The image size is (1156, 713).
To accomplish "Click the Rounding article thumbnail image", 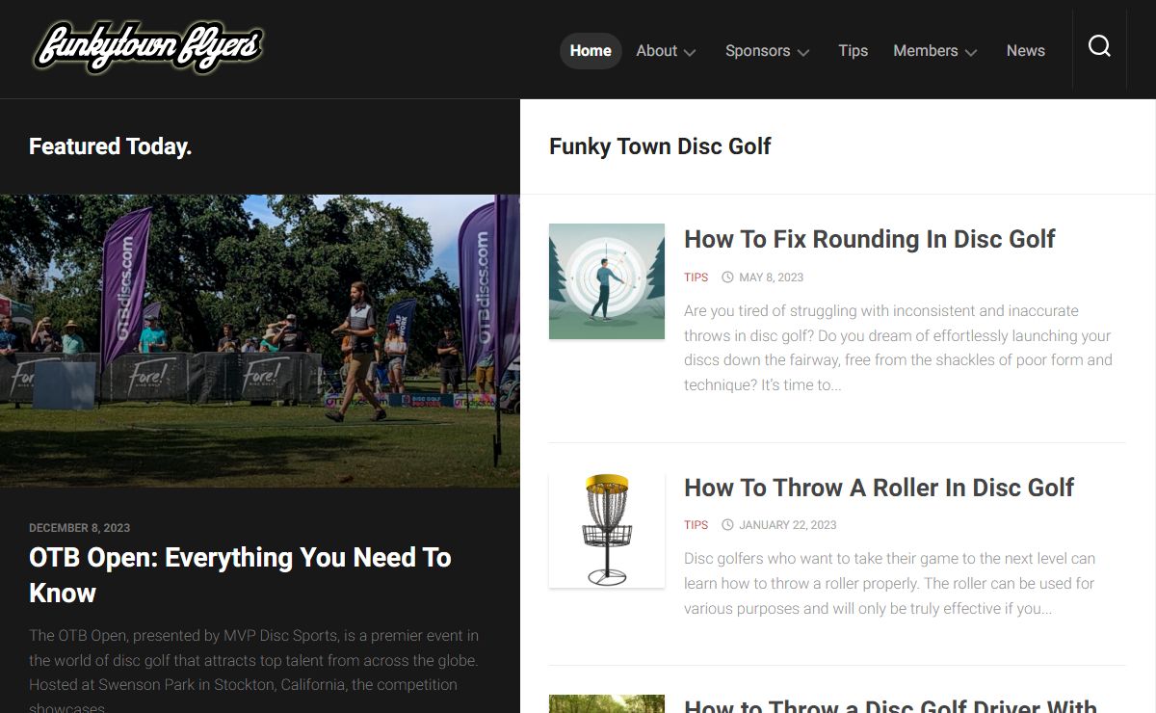I will [x=607, y=281].
